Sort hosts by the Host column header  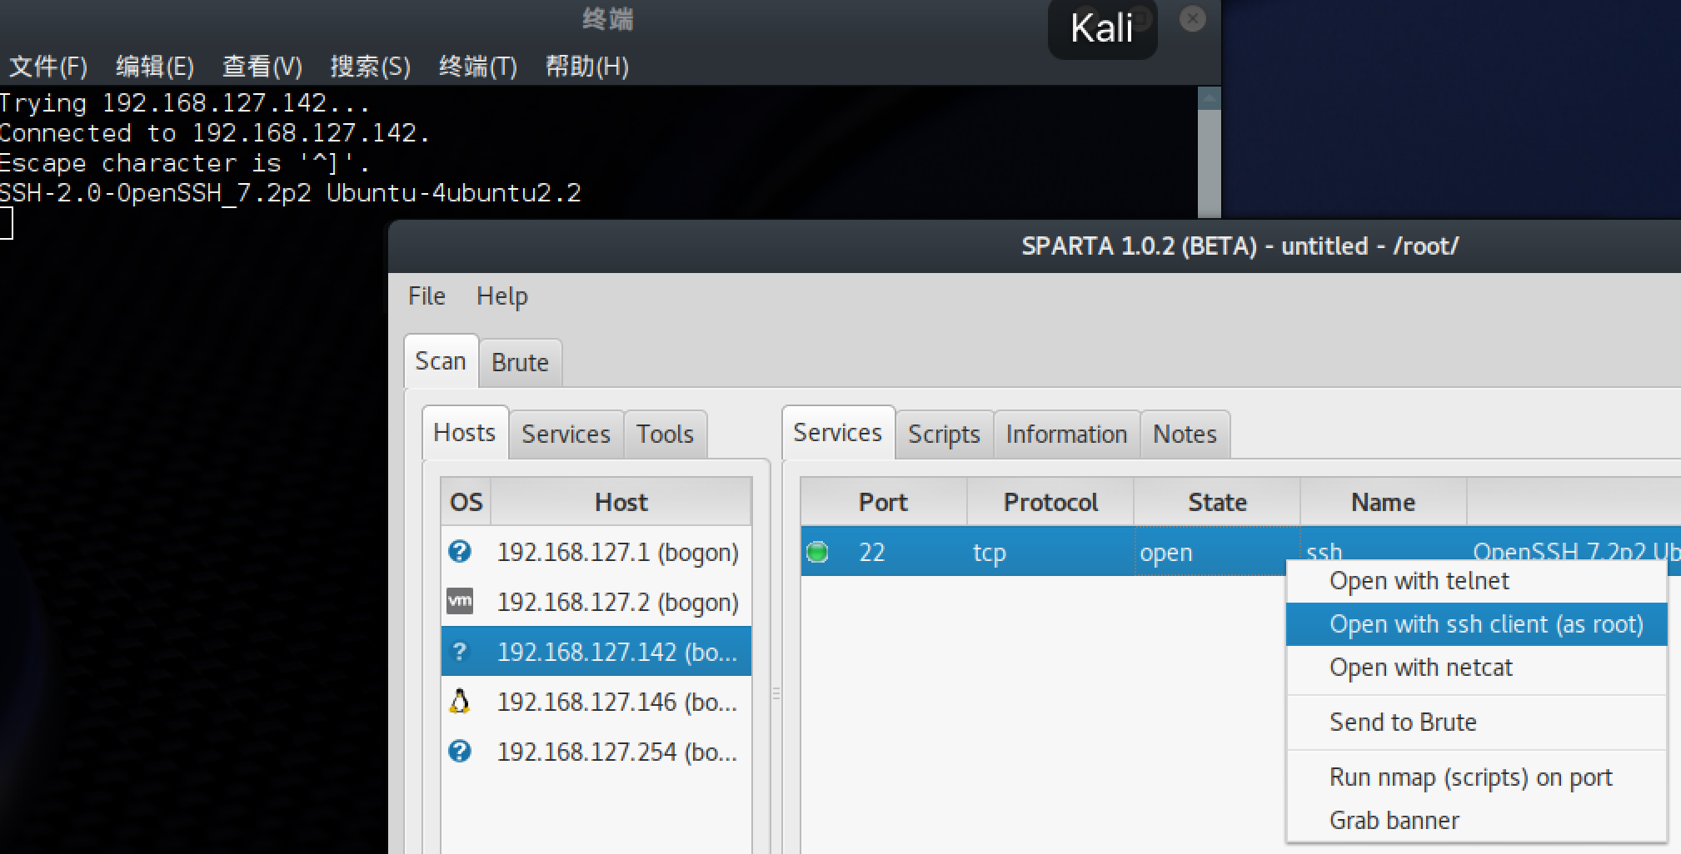pyautogui.click(x=621, y=502)
